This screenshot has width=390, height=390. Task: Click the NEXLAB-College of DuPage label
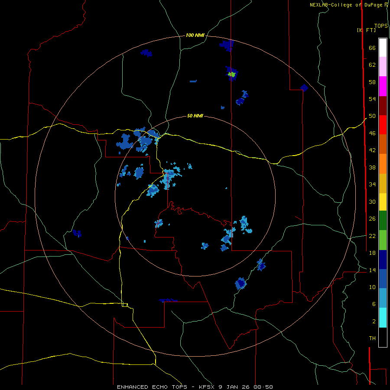point(346,5)
